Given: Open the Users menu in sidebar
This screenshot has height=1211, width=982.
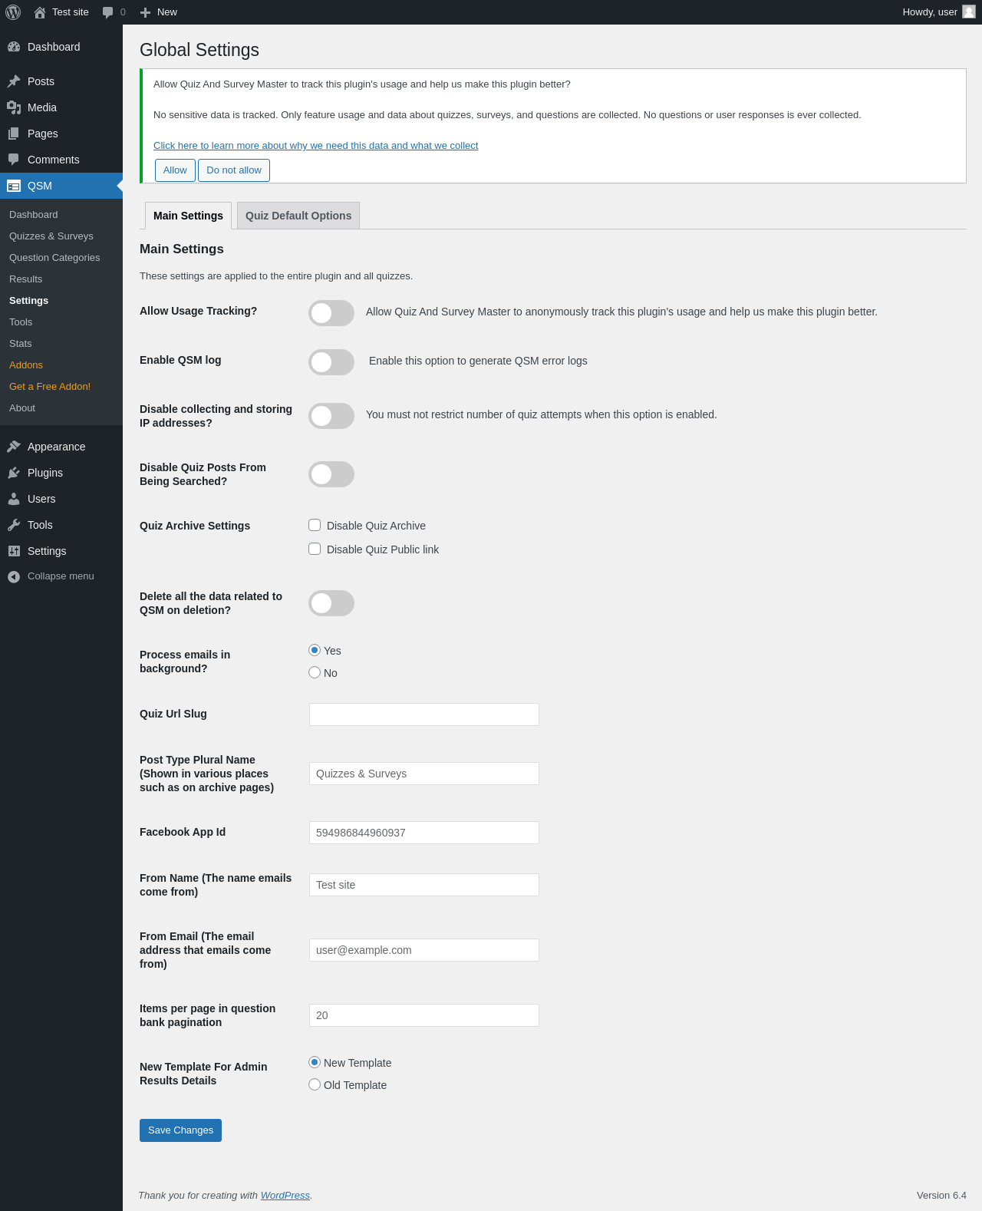Looking at the screenshot, I should (61, 499).
